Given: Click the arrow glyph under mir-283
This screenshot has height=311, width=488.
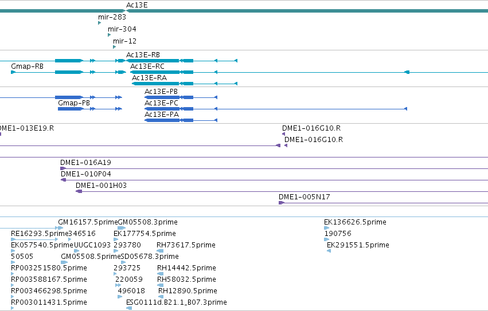Looking at the screenshot, I should click(100, 23).
